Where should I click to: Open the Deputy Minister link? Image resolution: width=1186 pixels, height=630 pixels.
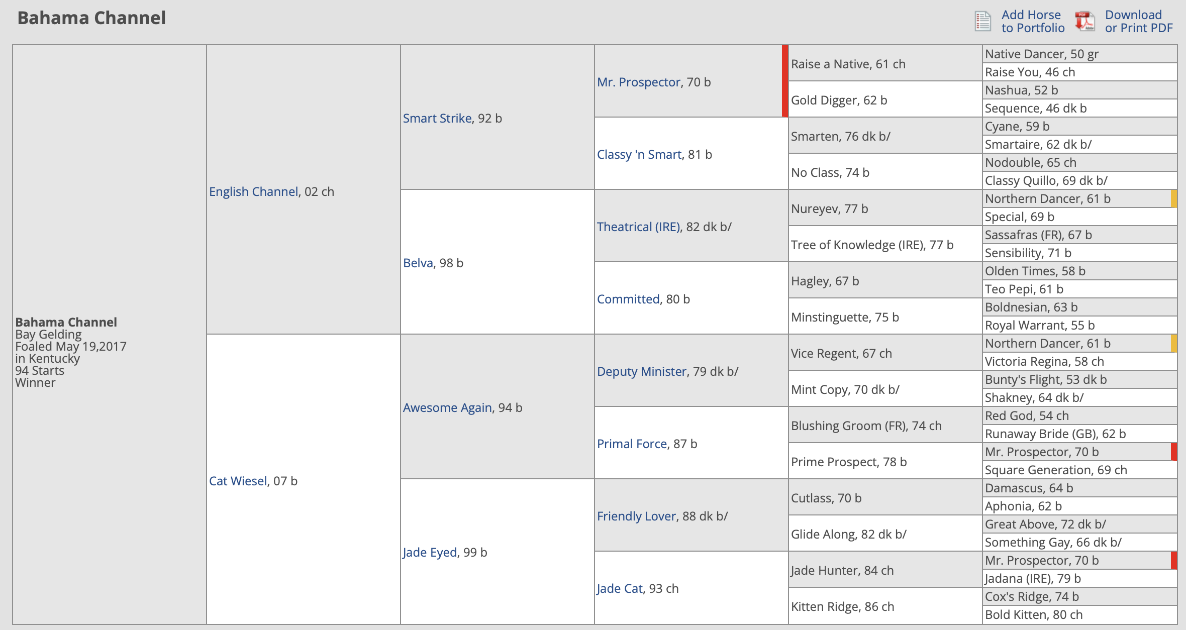tap(641, 371)
